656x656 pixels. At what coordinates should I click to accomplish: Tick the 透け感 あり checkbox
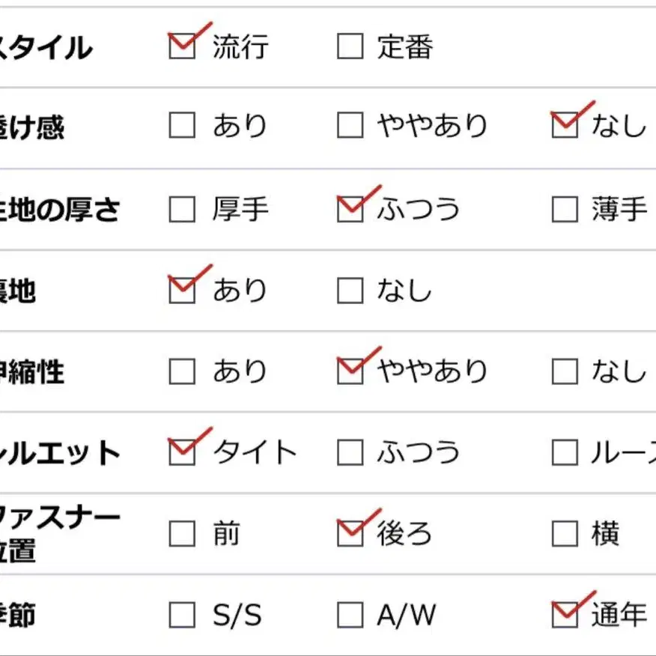(x=182, y=126)
